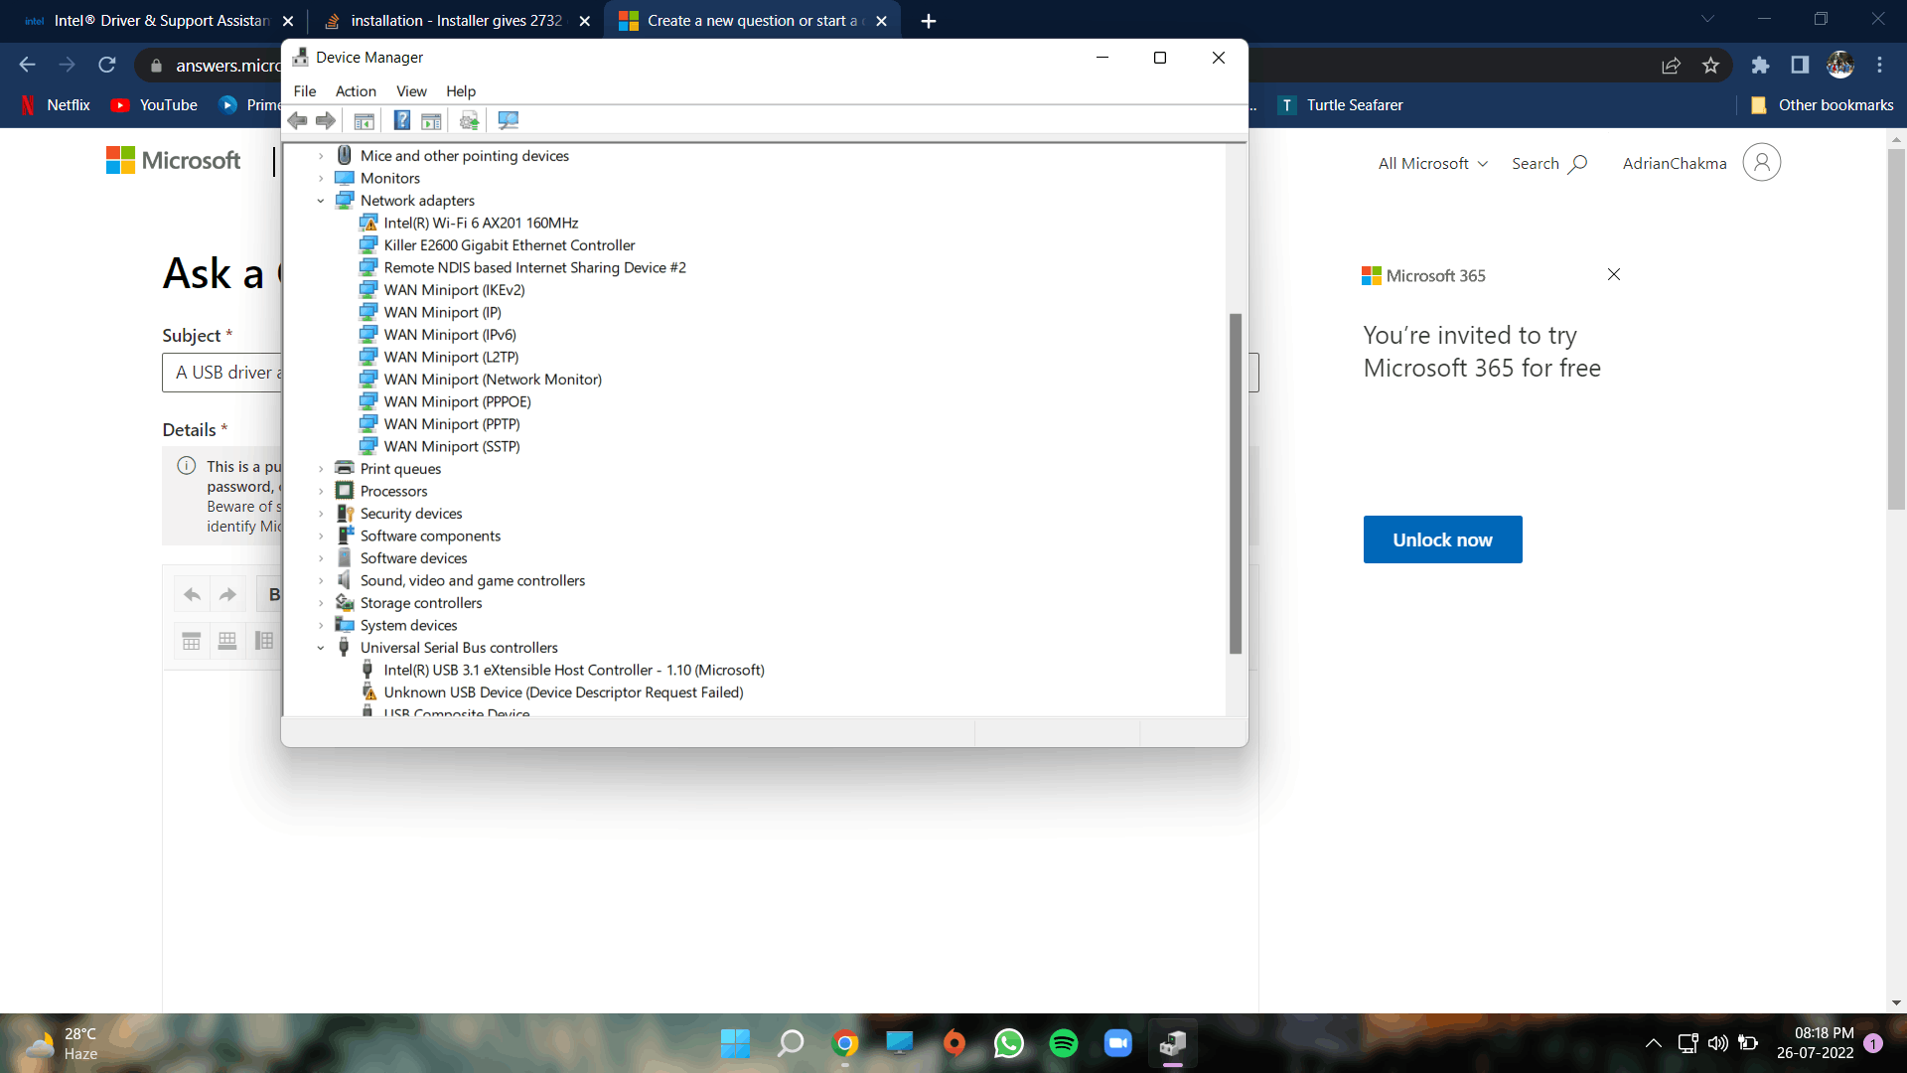Click the Zoom taskbar icon
1907x1073 pixels.
pyautogui.click(x=1117, y=1043)
